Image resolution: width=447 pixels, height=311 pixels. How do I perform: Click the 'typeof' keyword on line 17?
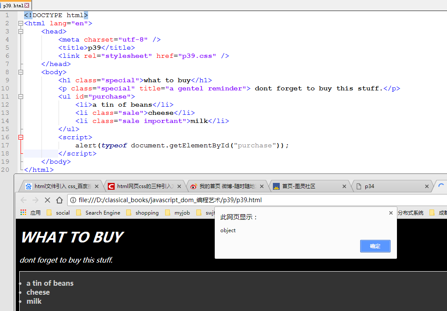114,146
